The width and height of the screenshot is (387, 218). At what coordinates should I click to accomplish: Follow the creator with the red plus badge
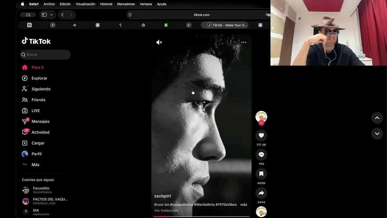point(261,123)
